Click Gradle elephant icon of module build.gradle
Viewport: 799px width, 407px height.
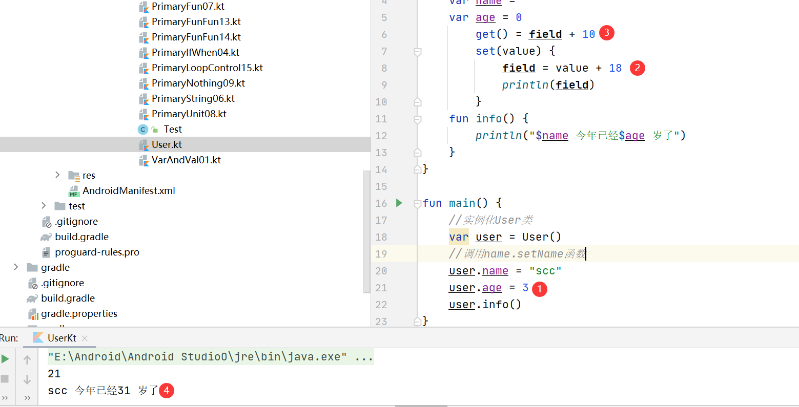46,237
